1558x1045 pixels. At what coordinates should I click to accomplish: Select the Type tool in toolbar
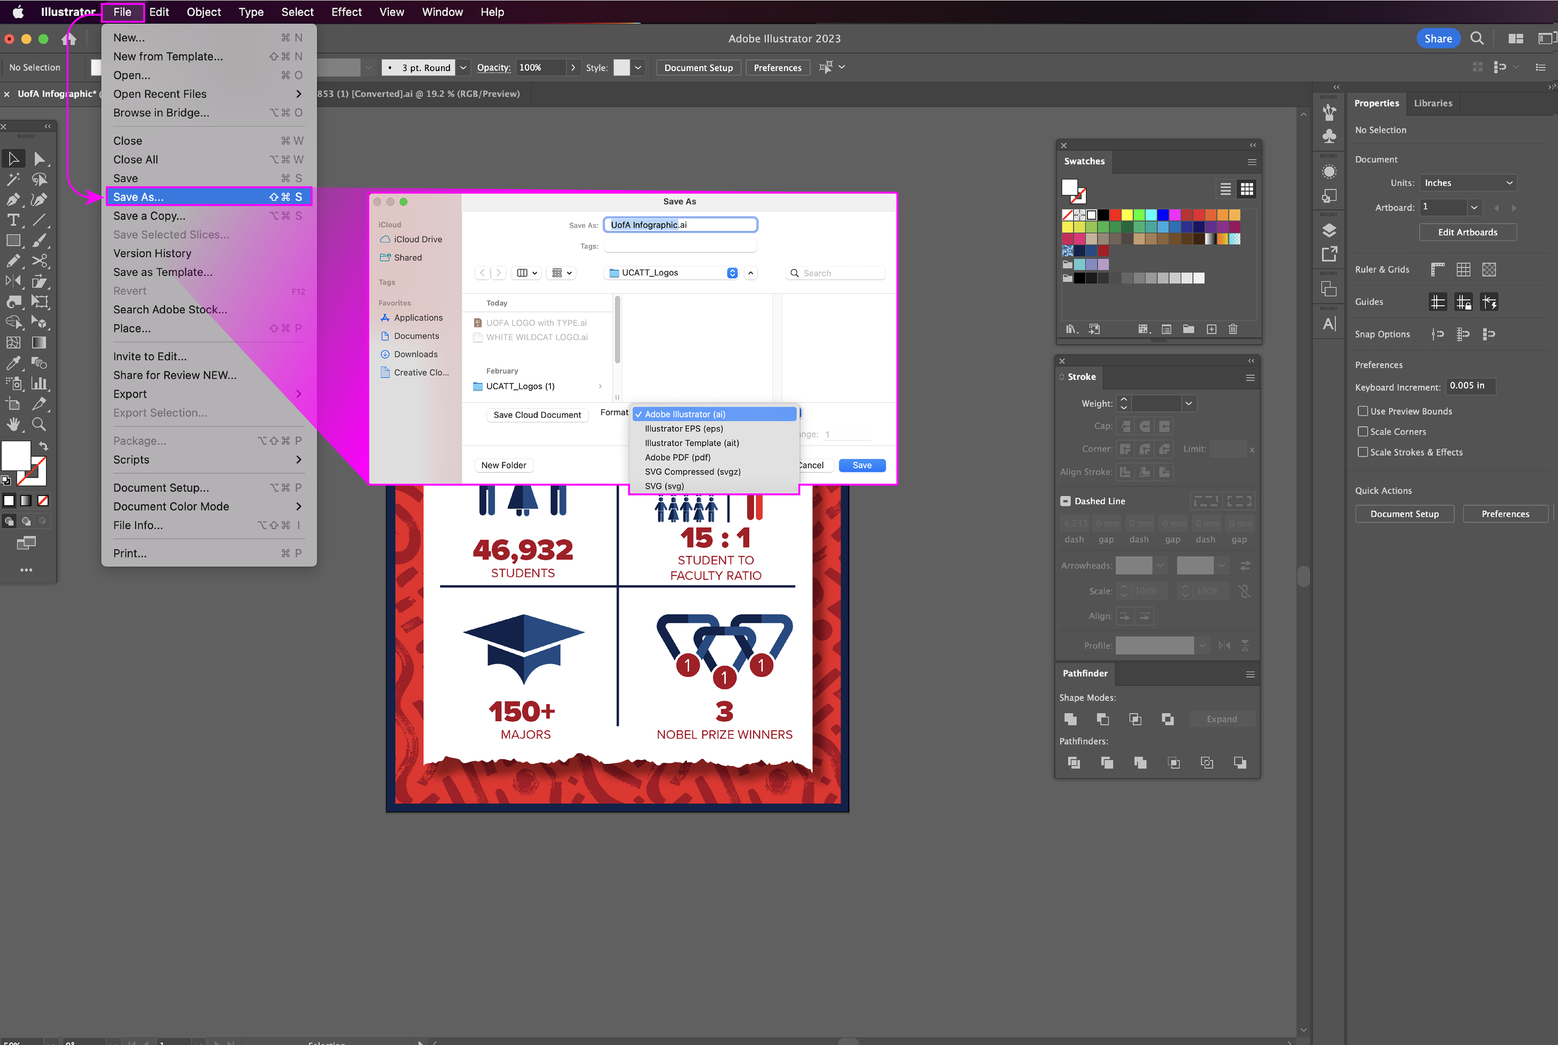[13, 220]
